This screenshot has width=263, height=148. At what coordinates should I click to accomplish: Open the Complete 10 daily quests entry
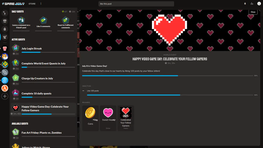point(44,94)
